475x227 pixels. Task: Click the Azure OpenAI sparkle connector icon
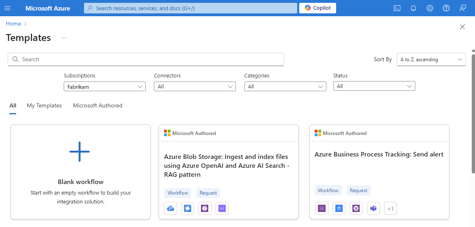(x=188, y=208)
